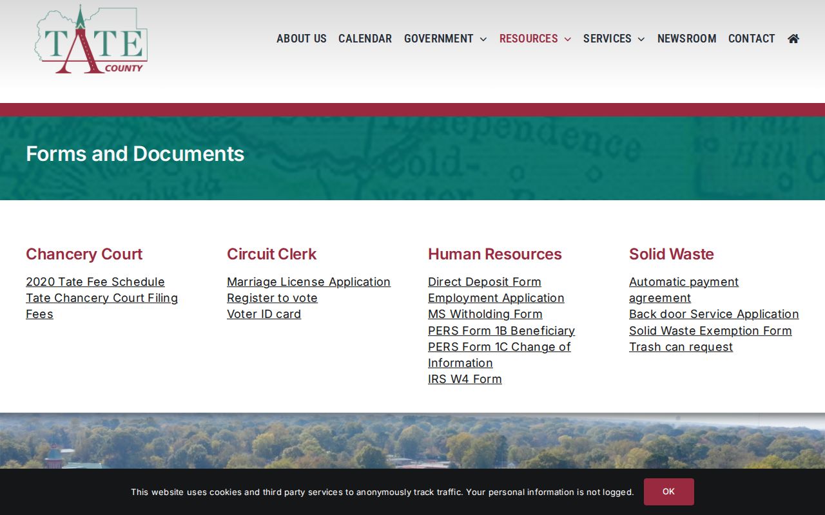
Task: Open the 2020 Tate Fee Schedule
Action: coord(95,282)
